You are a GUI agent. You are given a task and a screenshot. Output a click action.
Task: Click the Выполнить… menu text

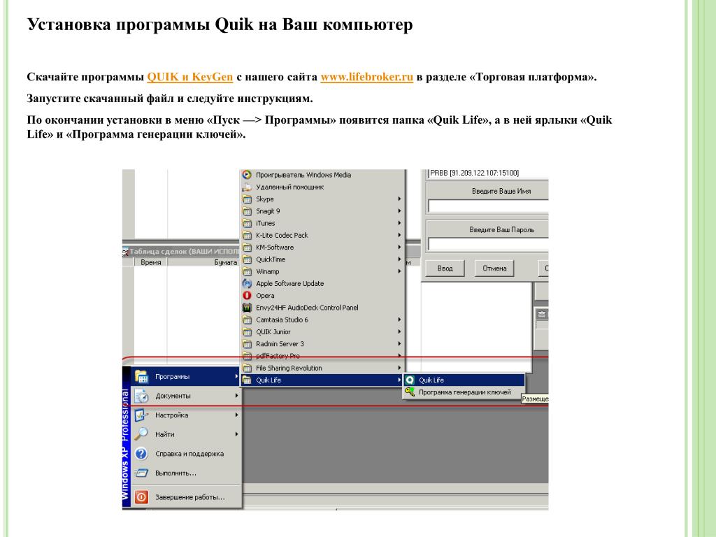click(x=176, y=473)
